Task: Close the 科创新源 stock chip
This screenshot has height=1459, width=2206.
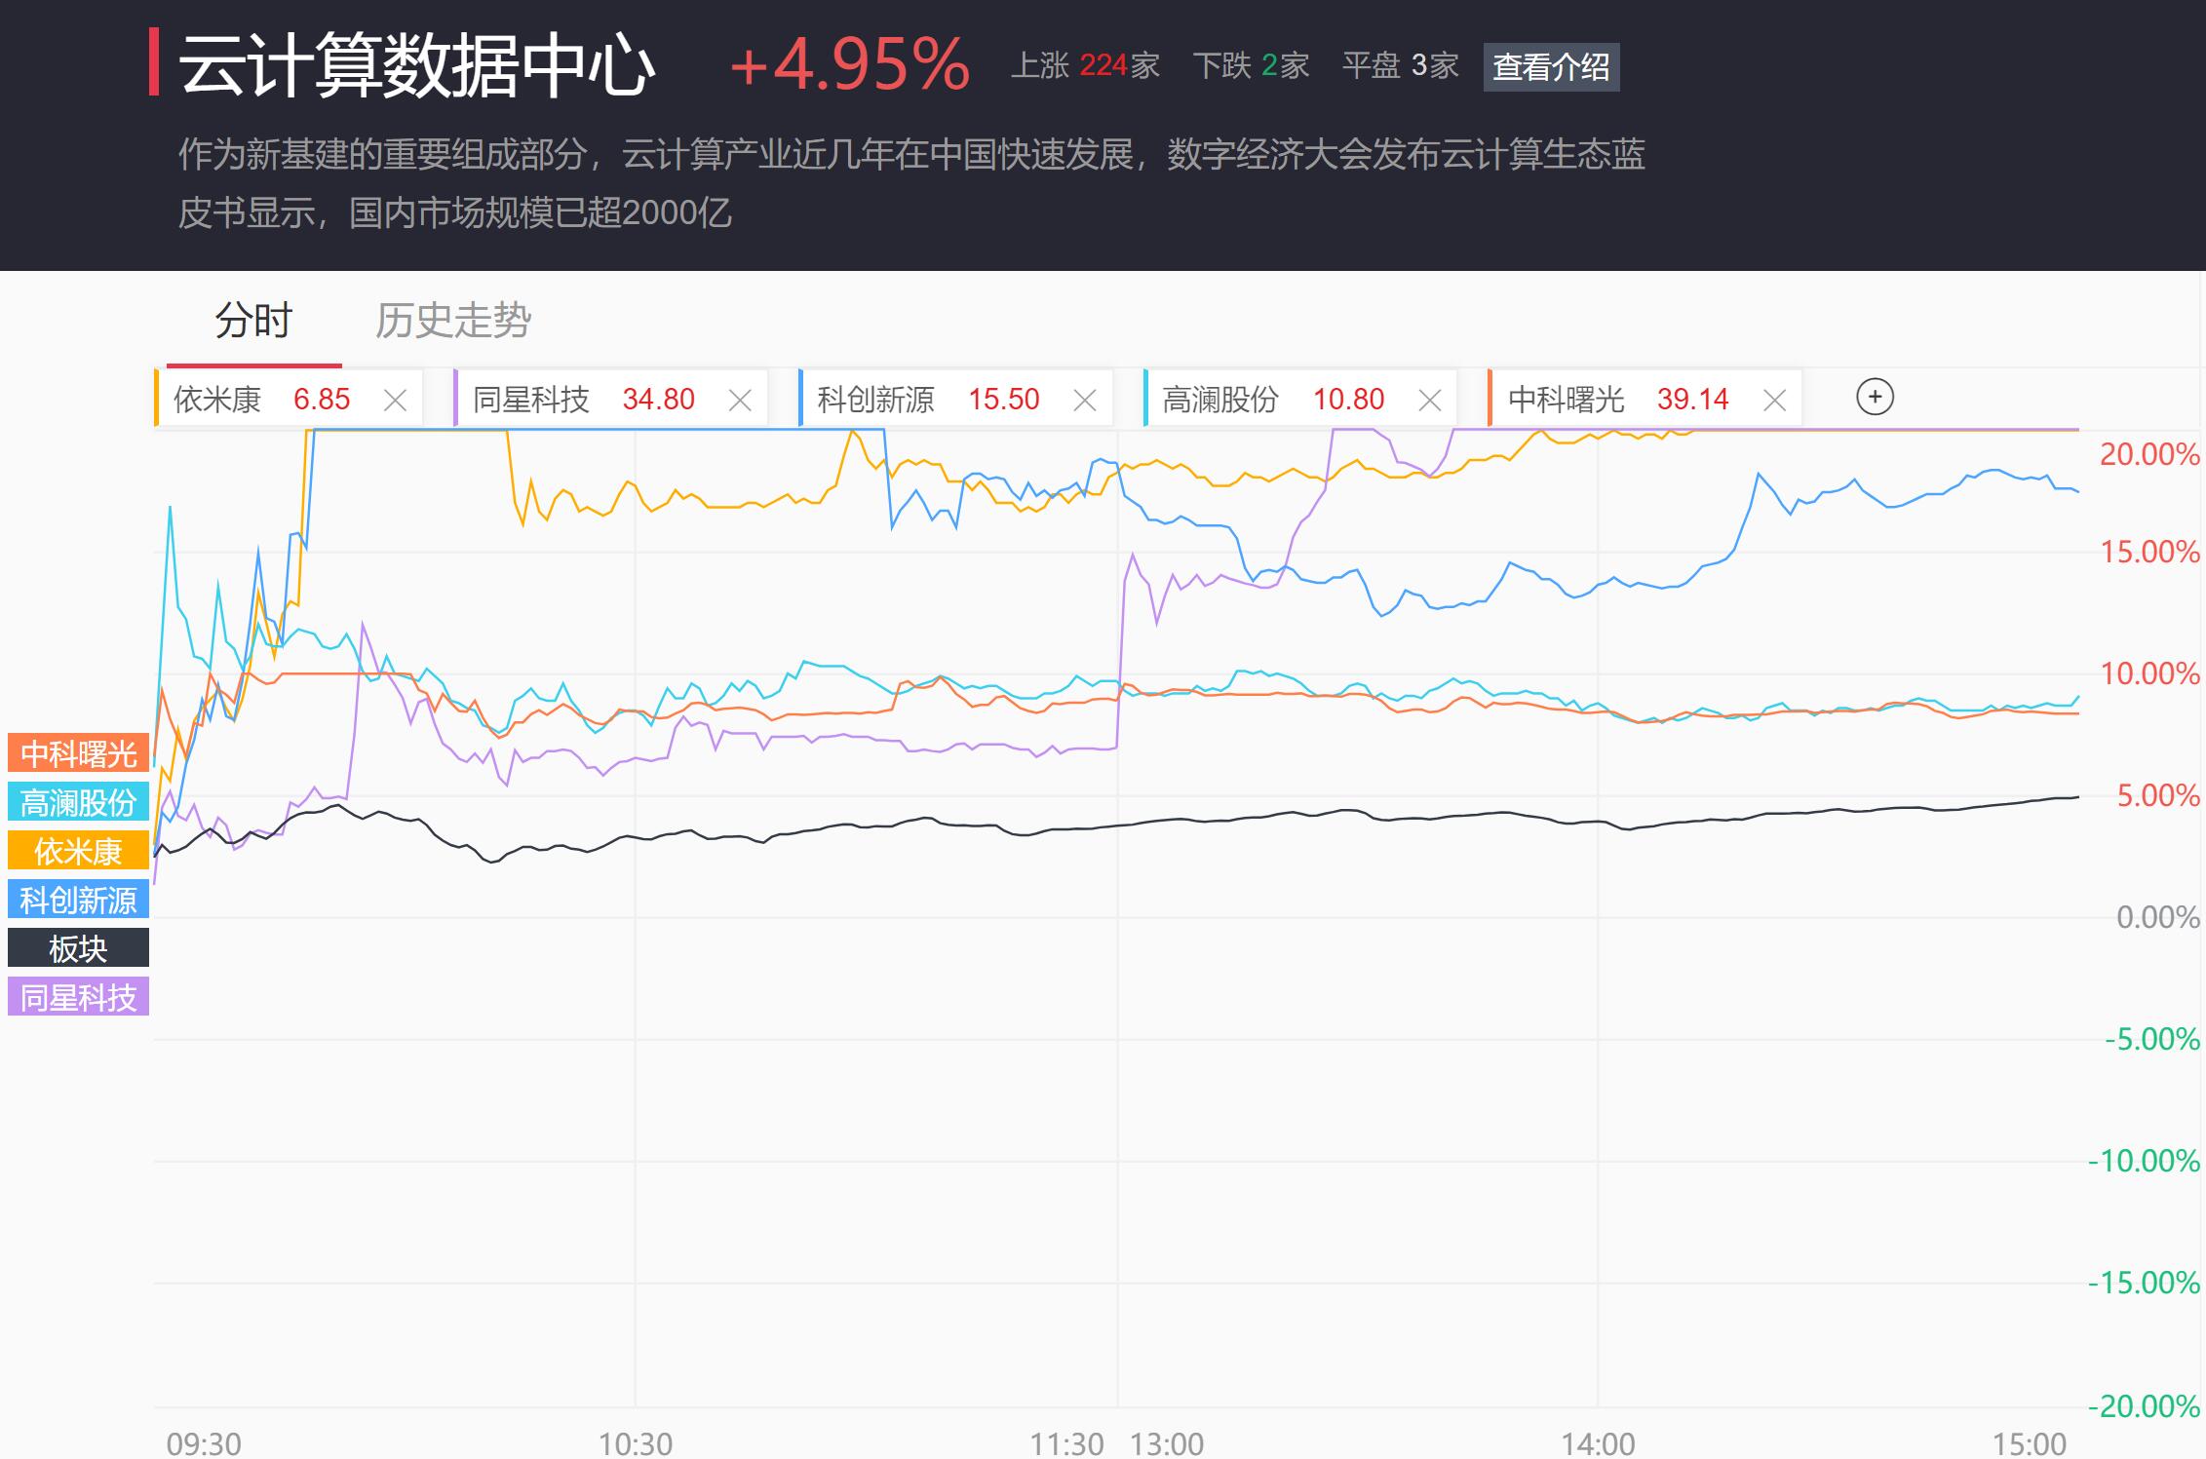Action: coord(1085,401)
